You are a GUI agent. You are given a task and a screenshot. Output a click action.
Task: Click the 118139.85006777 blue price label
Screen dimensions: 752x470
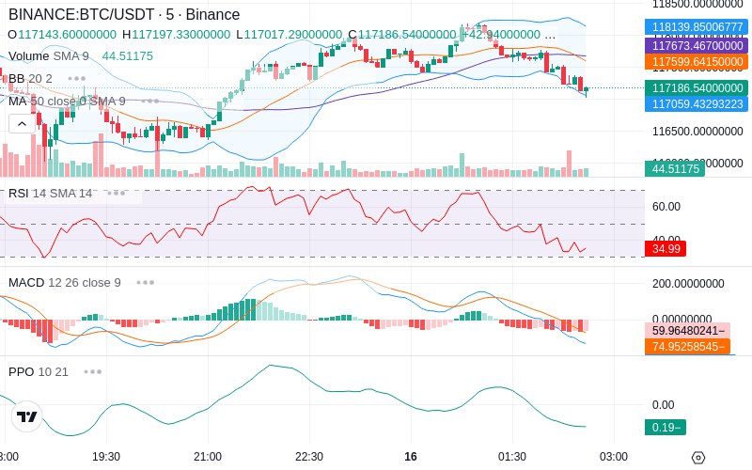pyautogui.click(x=697, y=27)
